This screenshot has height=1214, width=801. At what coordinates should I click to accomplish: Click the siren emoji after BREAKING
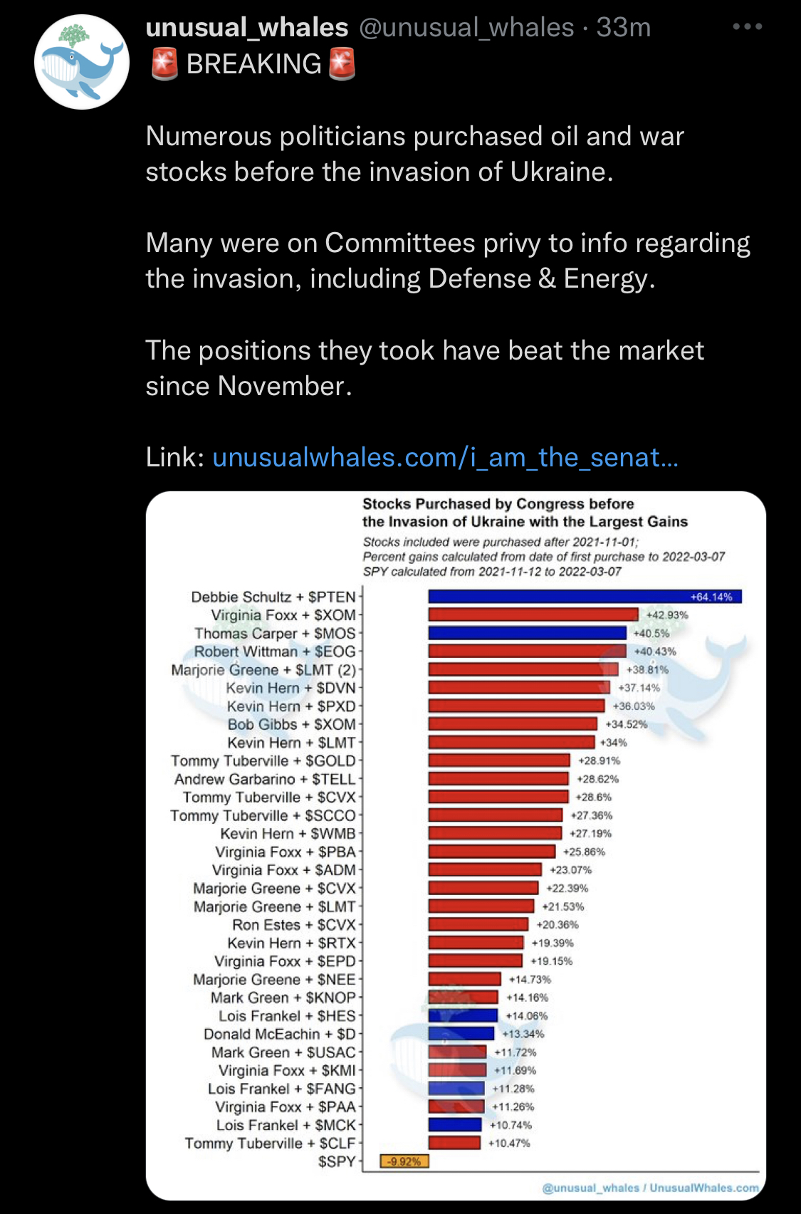342,64
